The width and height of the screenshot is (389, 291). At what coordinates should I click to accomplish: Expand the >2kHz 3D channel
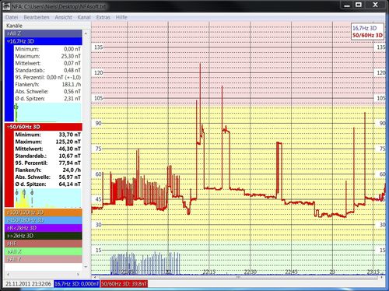point(44,236)
